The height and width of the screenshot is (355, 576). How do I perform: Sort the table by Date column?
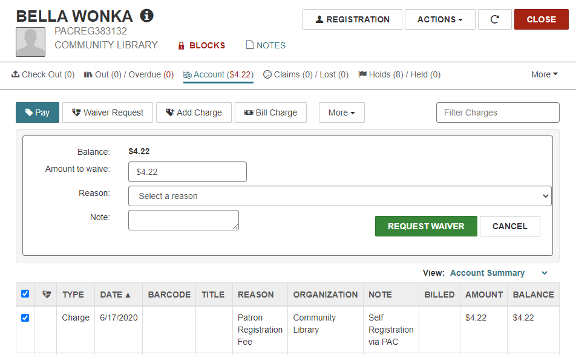115,295
